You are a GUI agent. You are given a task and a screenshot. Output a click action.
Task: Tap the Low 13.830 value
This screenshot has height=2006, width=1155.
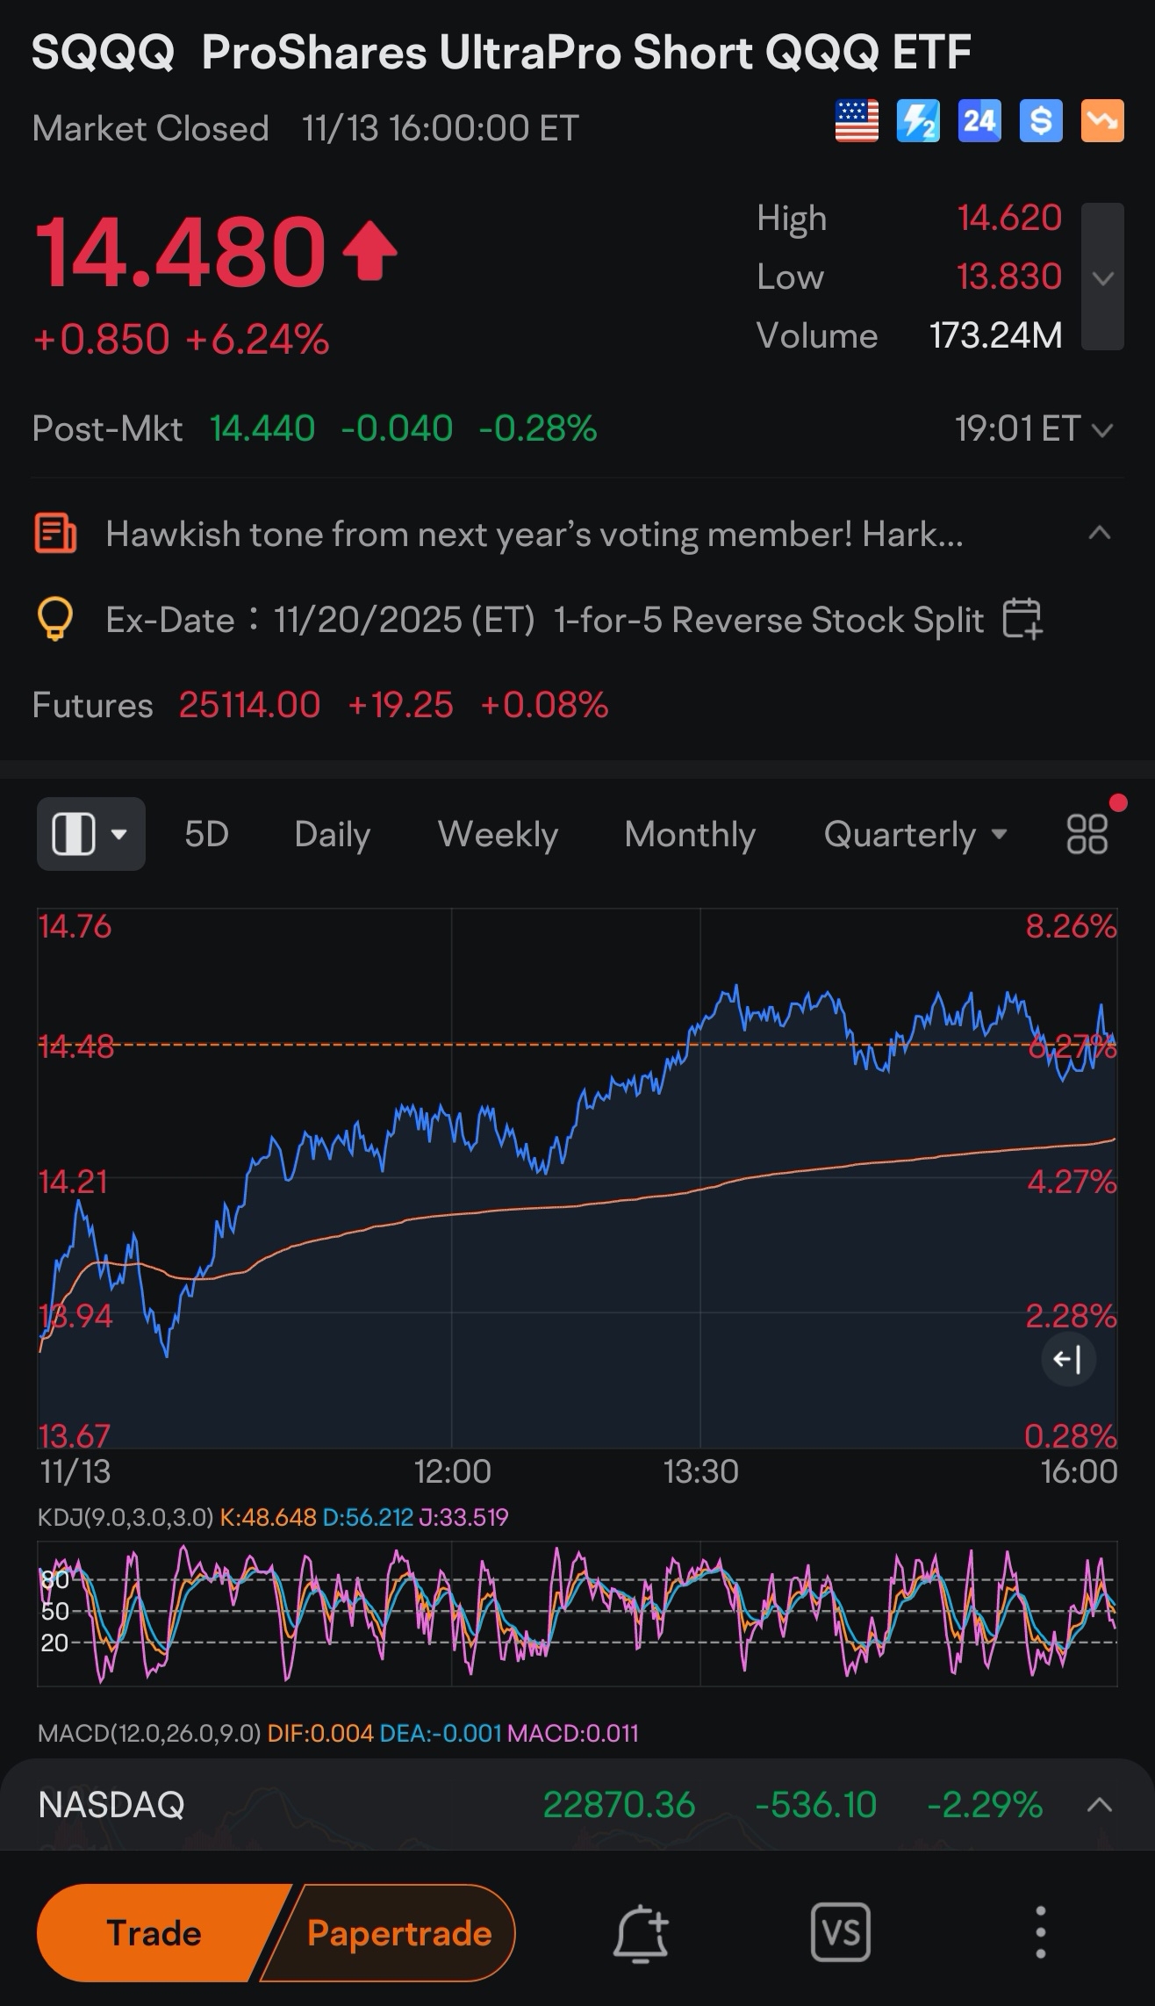[1009, 277]
